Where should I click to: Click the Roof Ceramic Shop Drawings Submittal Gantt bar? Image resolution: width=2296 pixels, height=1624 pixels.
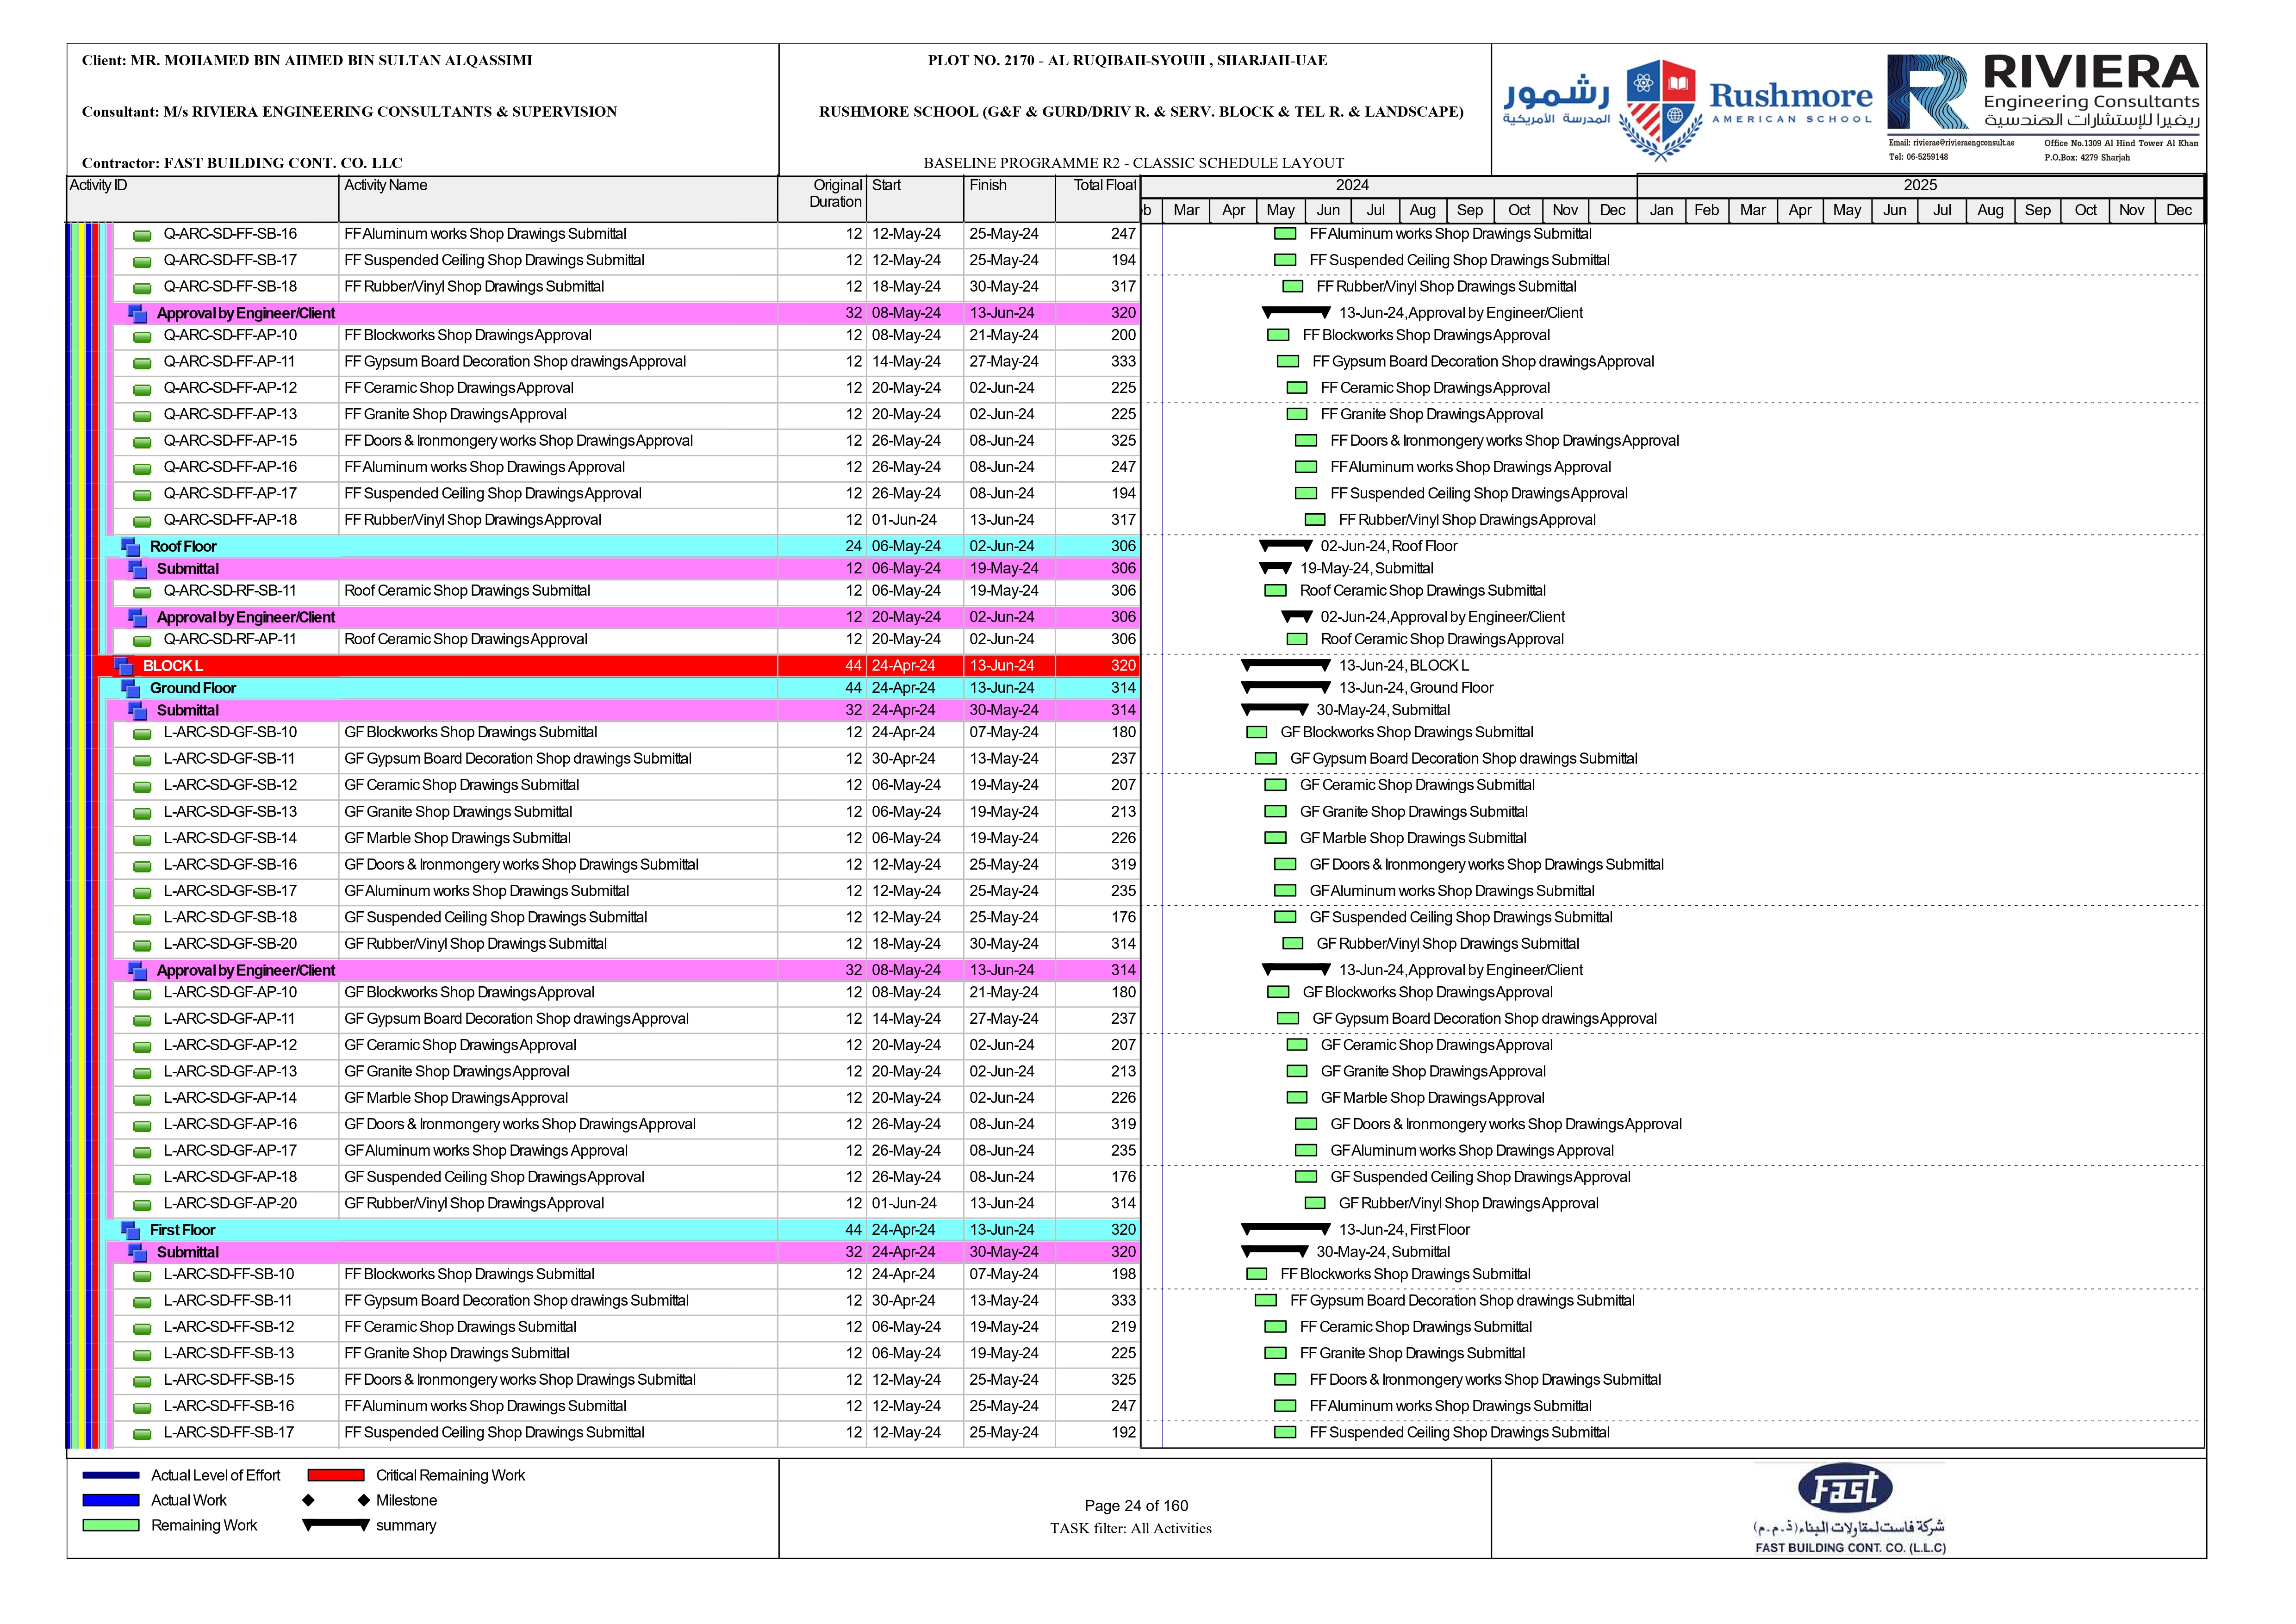pos(1275,591)
